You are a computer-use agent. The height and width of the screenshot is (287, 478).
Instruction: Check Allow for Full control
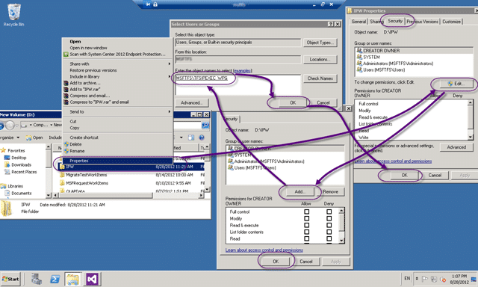pos(307,212)
